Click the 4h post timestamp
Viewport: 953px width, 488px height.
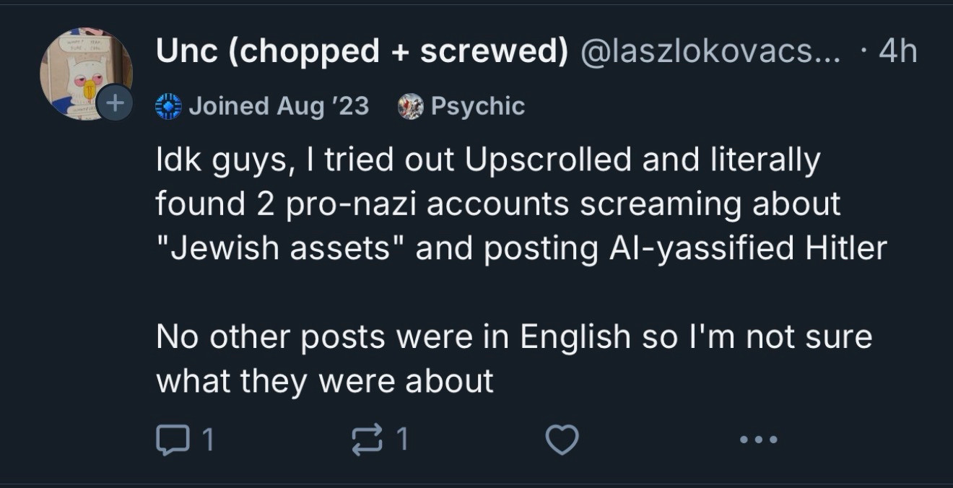point(898,52)
